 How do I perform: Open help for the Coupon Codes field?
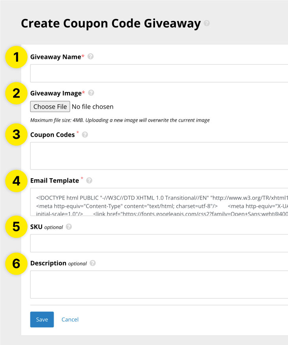[x=84, y=135]
